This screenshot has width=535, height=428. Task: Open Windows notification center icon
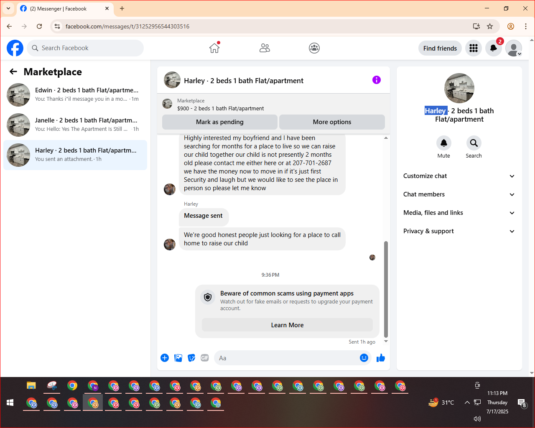coord(522,403)
